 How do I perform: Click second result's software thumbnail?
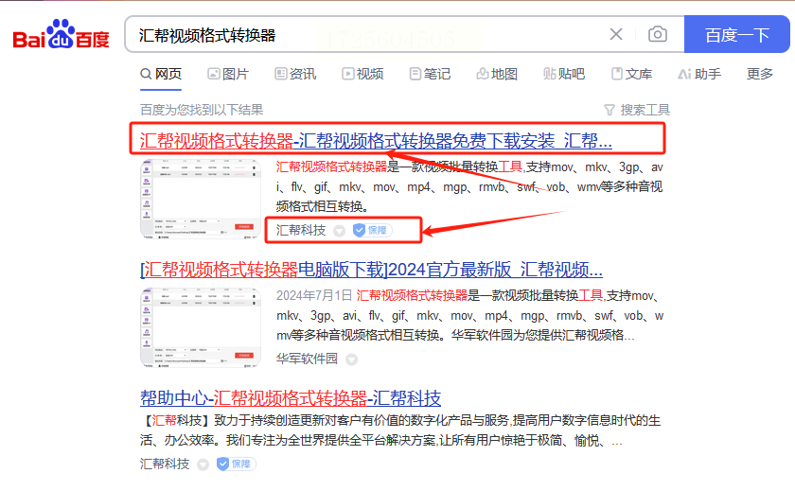click(x=201, y=327)
